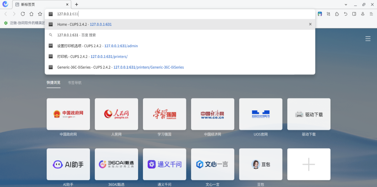The width and height of the screenshot is (377, 187).
Task: Open the 文心一言 shortcut tile
Action: click(x=213, y=164)
